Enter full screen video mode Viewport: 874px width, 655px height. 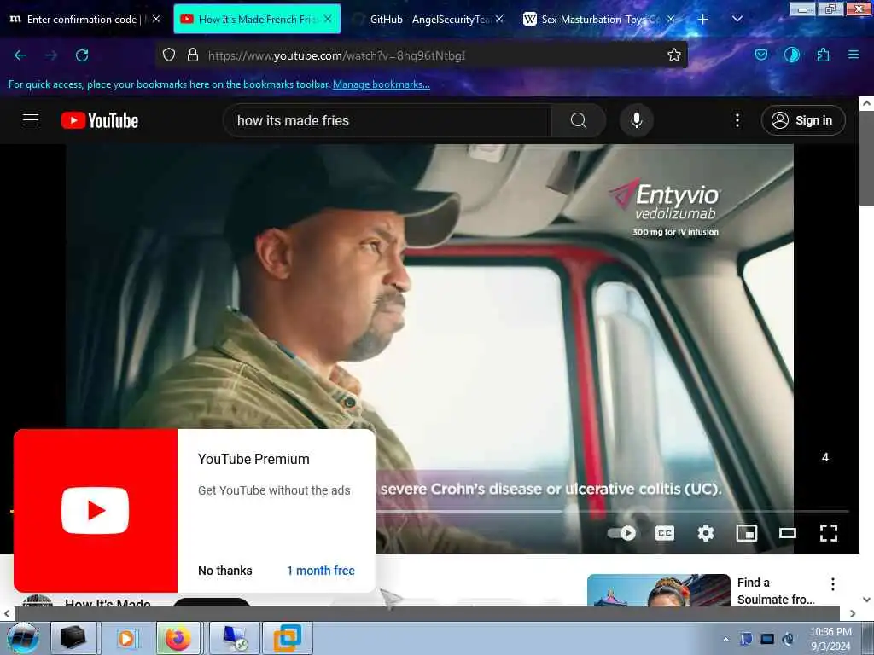(x=828, y=533)
